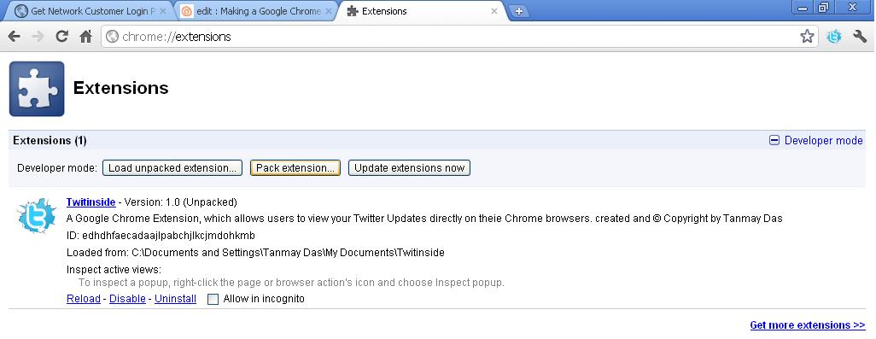
Task: Click the Twitinside description text
Action: point(424,219)
